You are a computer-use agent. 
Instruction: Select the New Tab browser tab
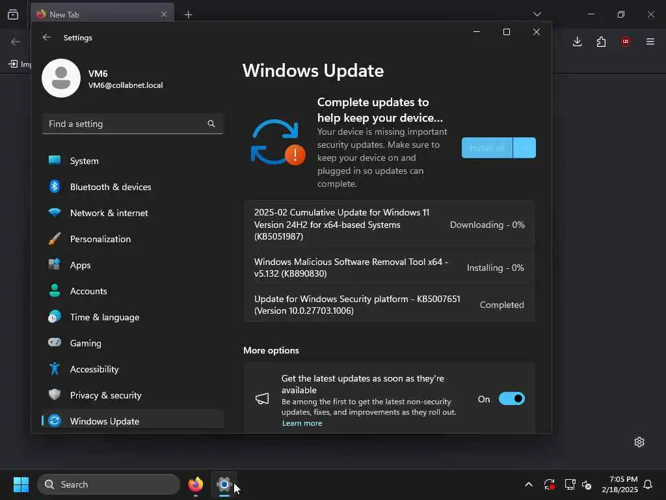(102, 14)
